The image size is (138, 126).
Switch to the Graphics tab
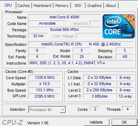coord(95,6)
